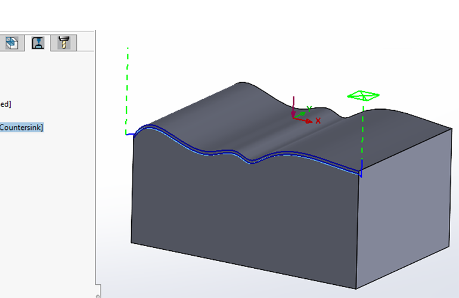Select the tree row ending in "ed]"
Viewport: 459px width, 298px height.
click(5, 104)
